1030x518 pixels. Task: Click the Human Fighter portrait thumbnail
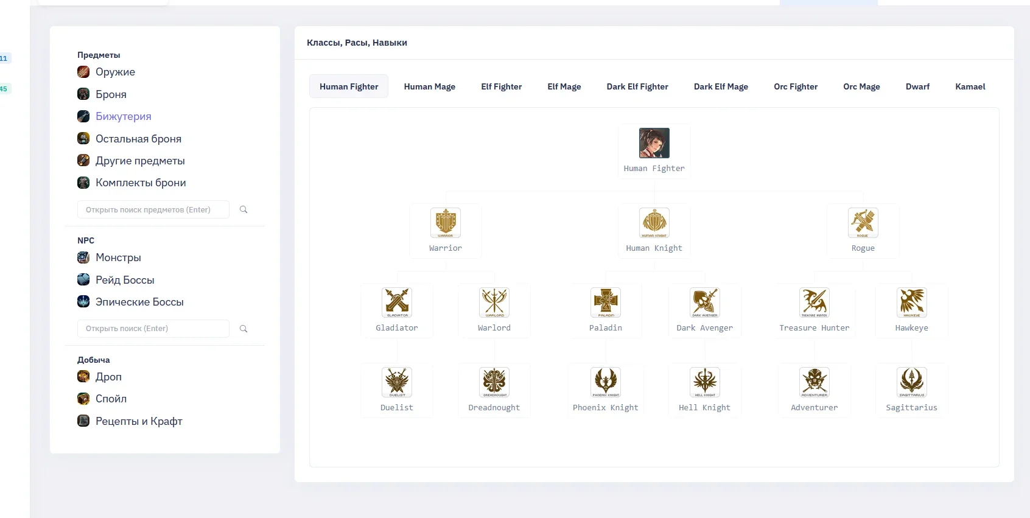(x=654, y=143)
